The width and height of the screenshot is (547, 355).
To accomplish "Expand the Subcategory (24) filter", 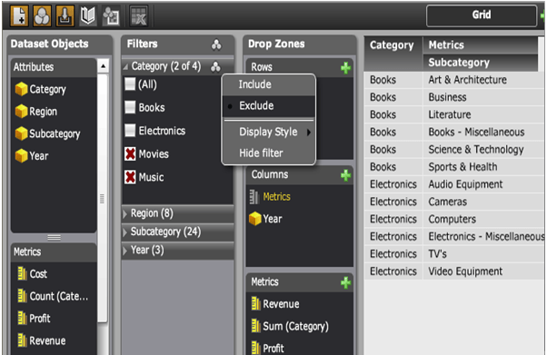I will 125,232.
